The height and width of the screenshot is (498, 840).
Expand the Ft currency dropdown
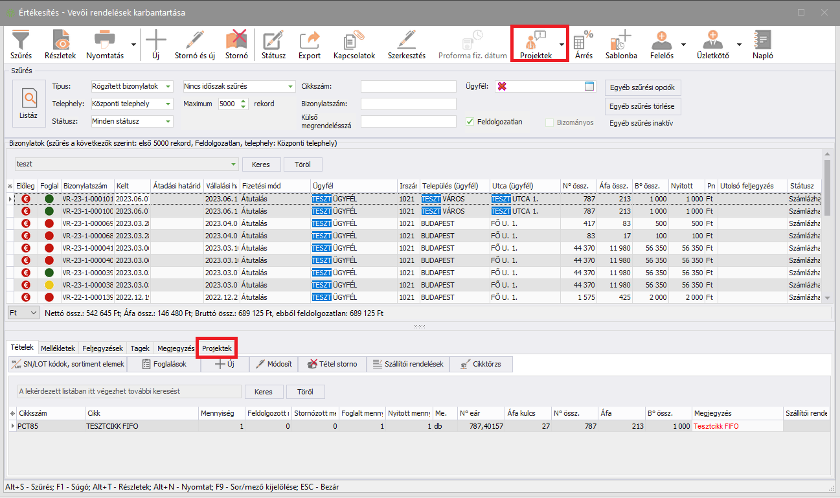pyautogui.click(x=34, y=313)
